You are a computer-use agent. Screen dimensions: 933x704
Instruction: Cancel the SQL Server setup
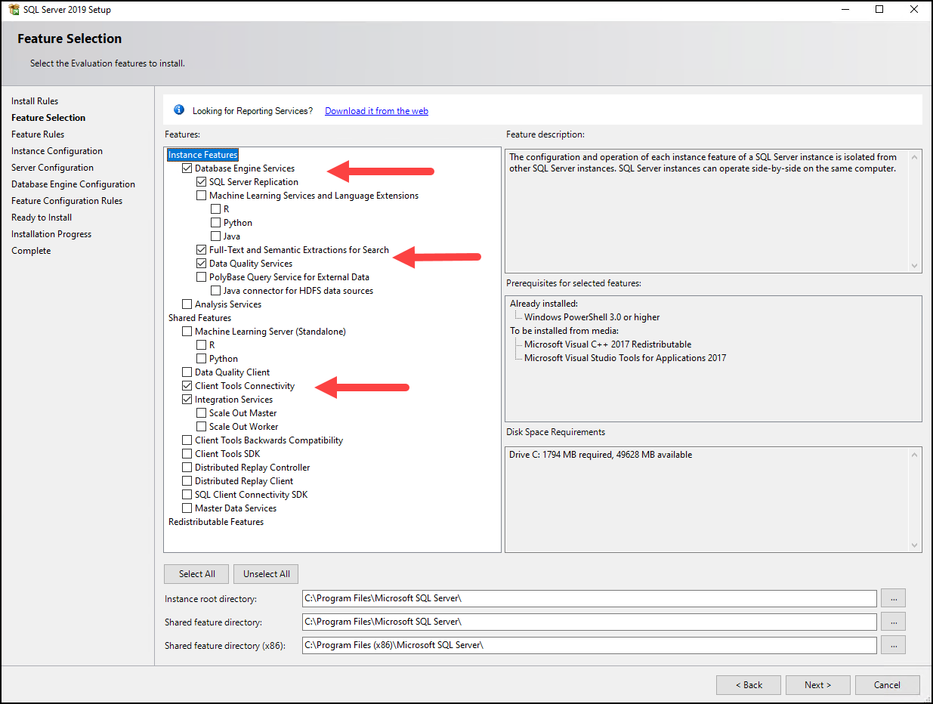click(887, 685)
